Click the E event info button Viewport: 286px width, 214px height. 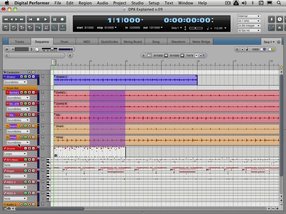coord(70,55)
